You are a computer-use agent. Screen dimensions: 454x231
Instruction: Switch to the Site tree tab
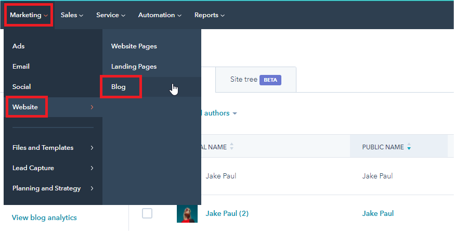[255, 80]
